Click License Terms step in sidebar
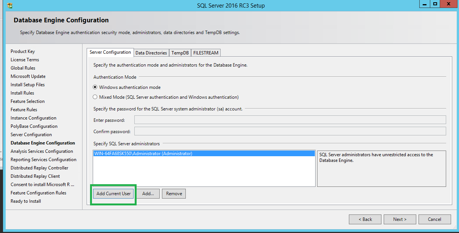The image size is (459, 233). tap(25, 60)
